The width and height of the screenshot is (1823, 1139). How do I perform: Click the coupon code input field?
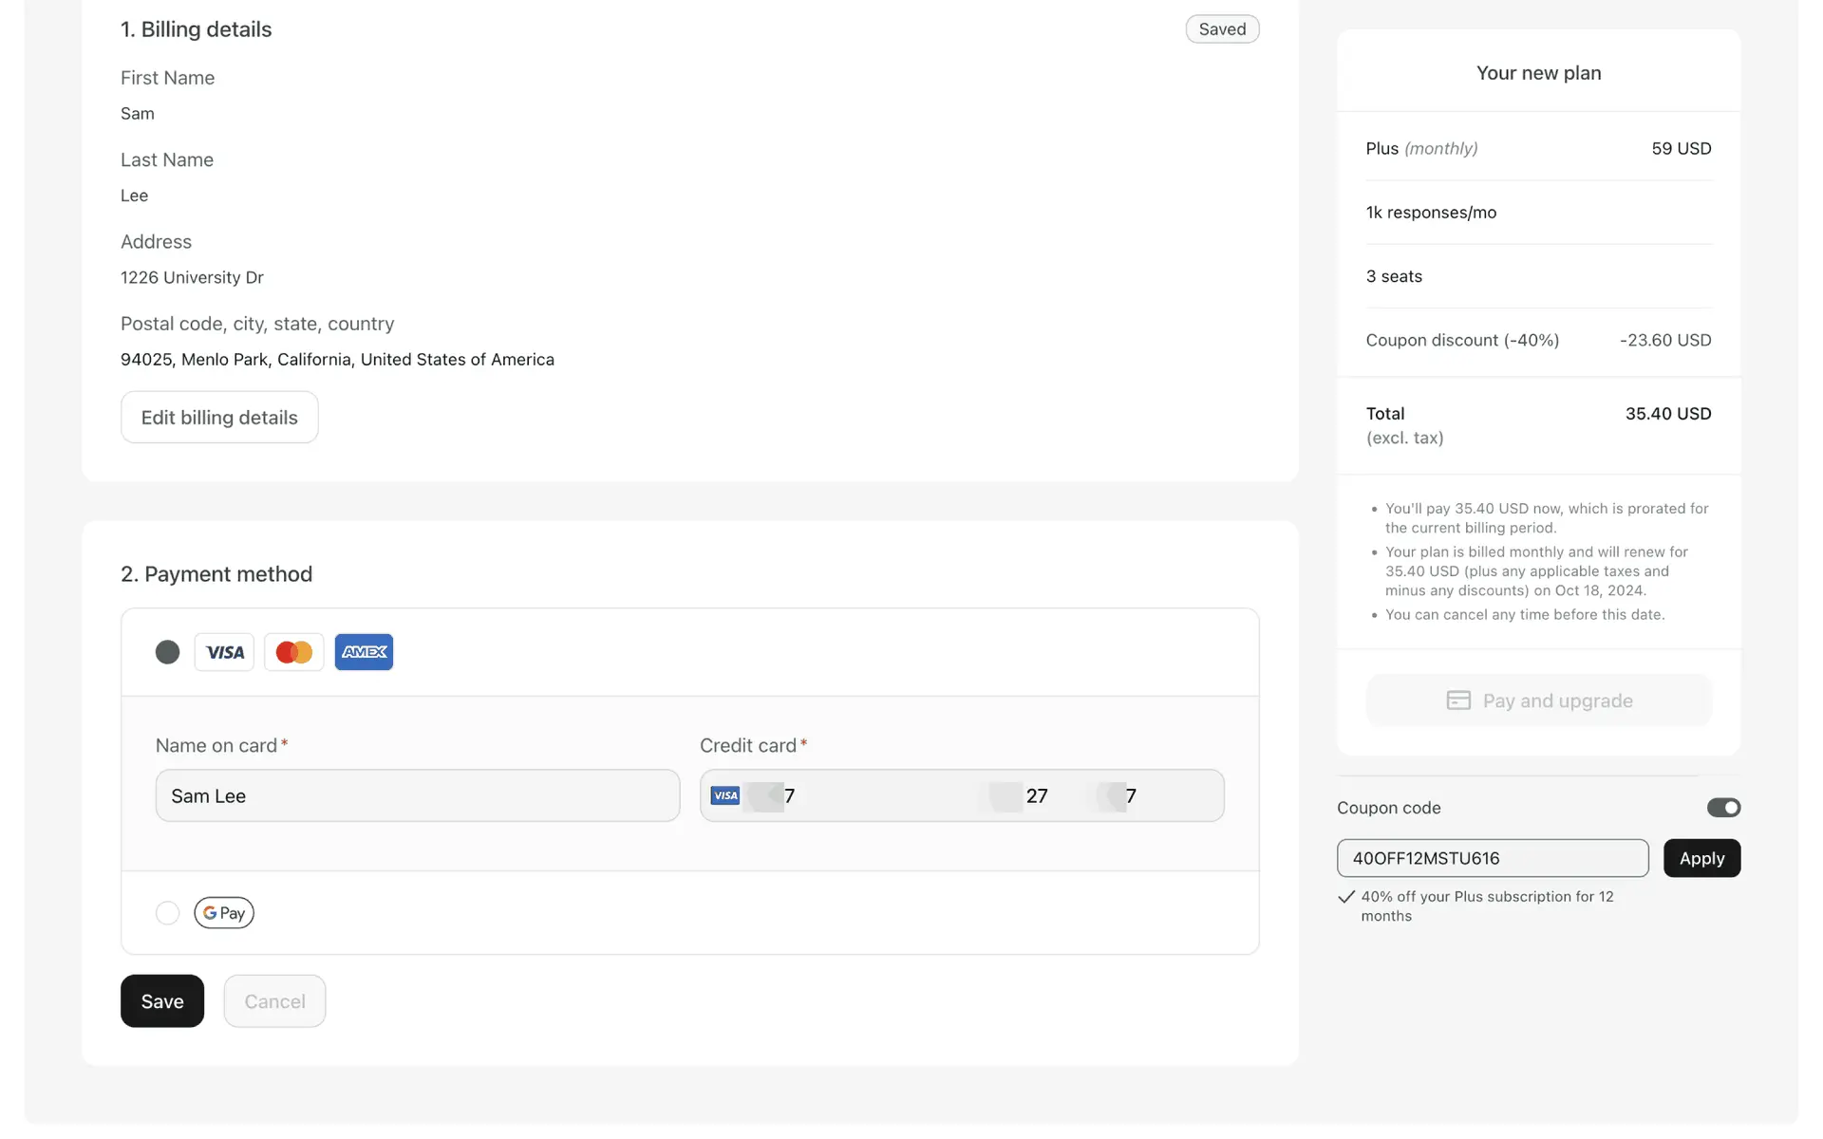coord(1492,858)
